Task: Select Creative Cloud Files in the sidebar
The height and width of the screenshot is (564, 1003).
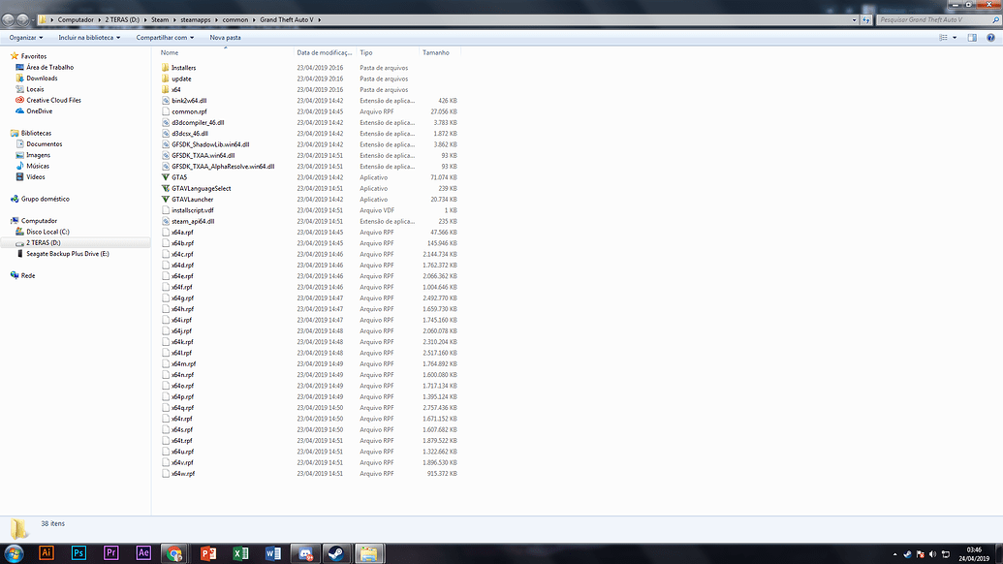Action: (53, 101)
